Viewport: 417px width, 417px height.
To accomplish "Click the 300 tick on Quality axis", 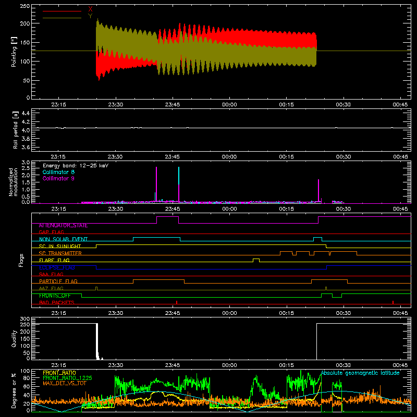I will coord(25,319).
